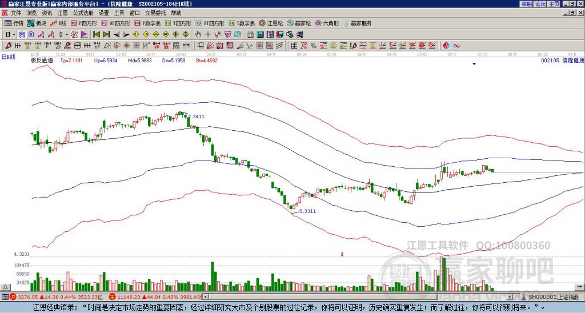Open the 文件 menu
The image size is (585, 313).
[16, 13]
